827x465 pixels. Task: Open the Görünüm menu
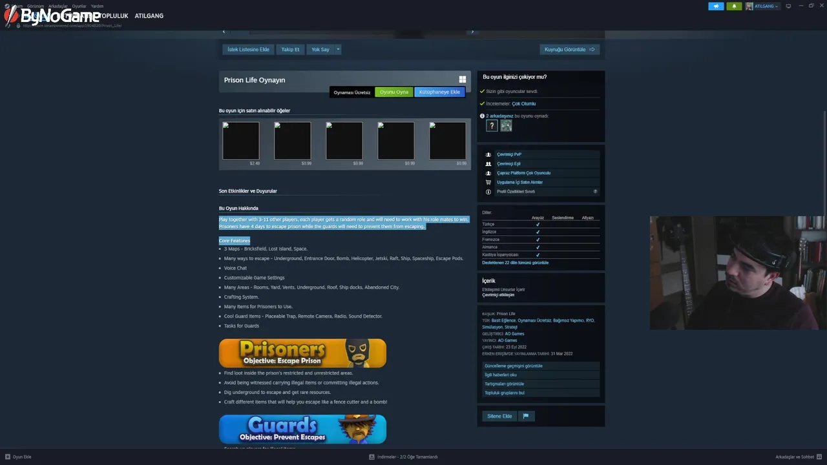tap(36, 6)
